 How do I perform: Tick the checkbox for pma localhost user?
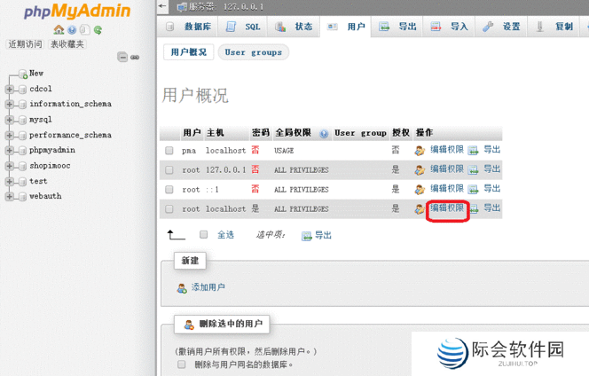coord(169,151)
